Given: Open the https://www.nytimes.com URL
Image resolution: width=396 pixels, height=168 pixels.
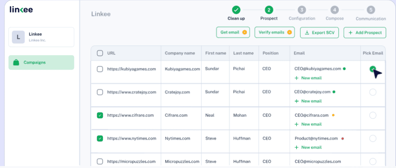Looking at the screenshot, I should click(131, 139).
